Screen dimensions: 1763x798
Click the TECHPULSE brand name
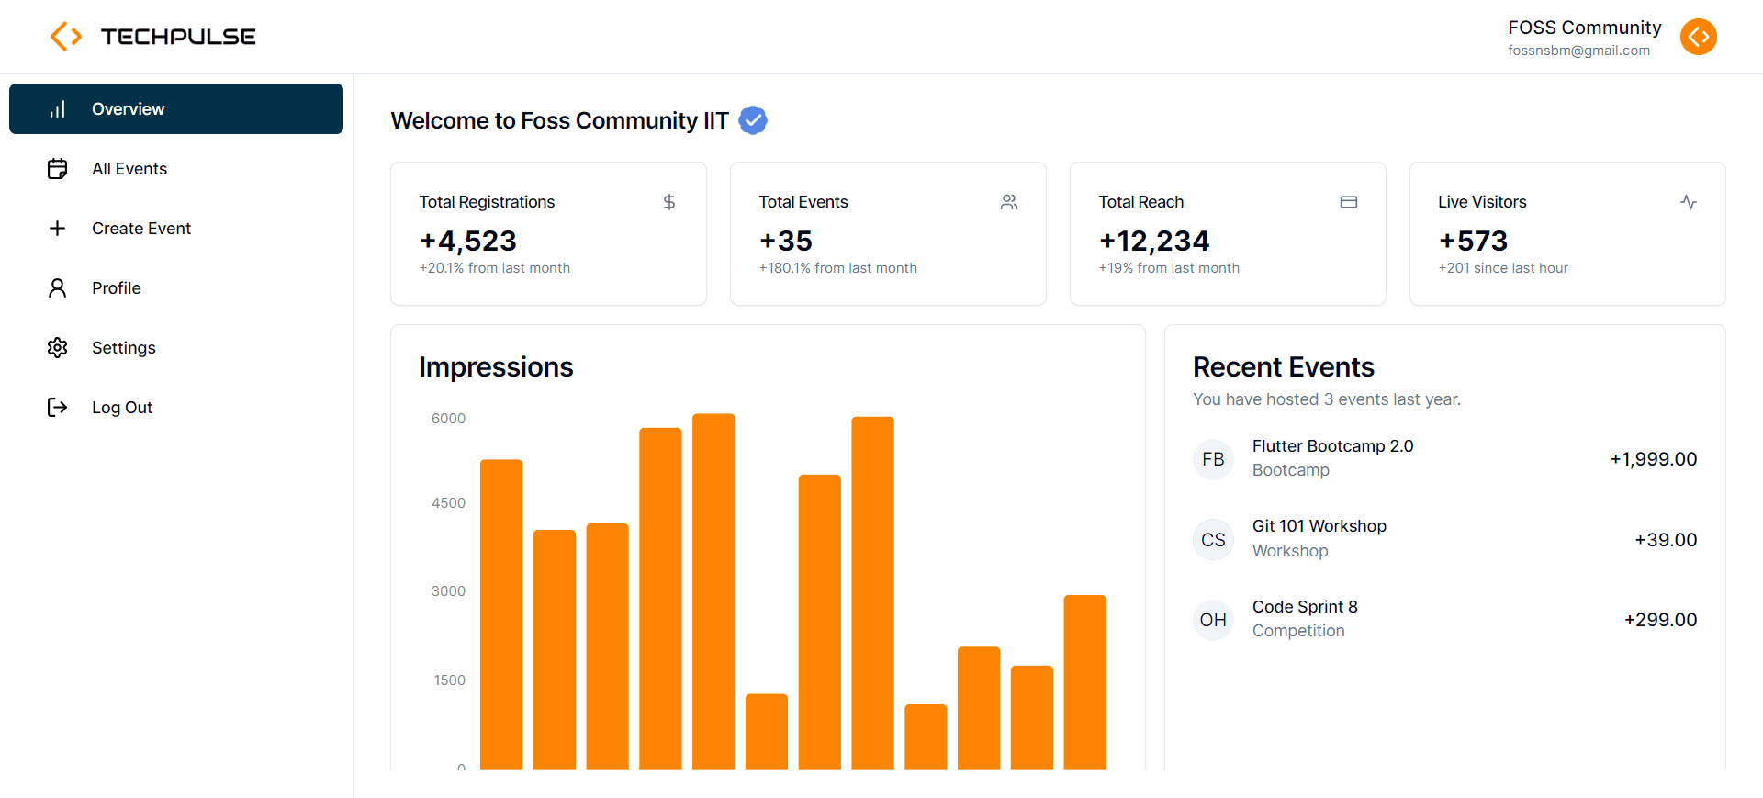(x=178, y=37)
